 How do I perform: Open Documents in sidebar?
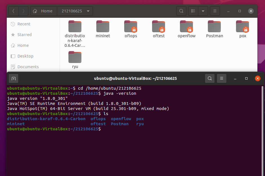pyautogui.click(x=33, y=67)
